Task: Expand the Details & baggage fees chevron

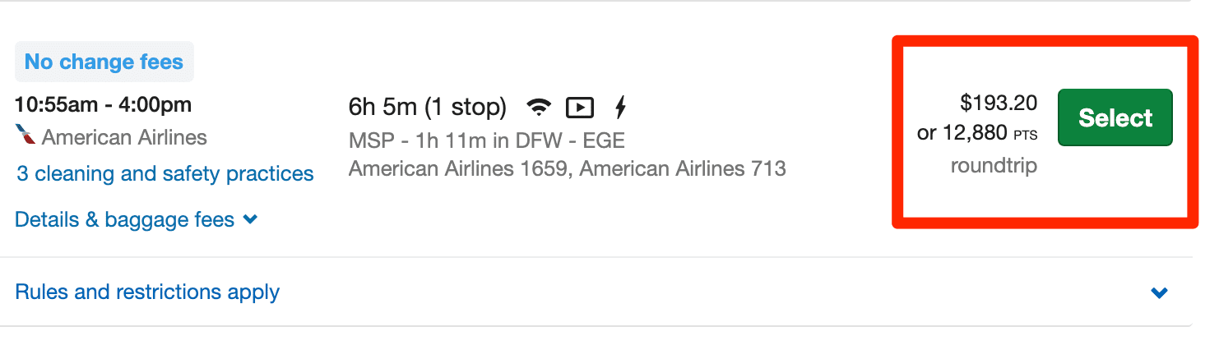Action: tap(251, 220)
